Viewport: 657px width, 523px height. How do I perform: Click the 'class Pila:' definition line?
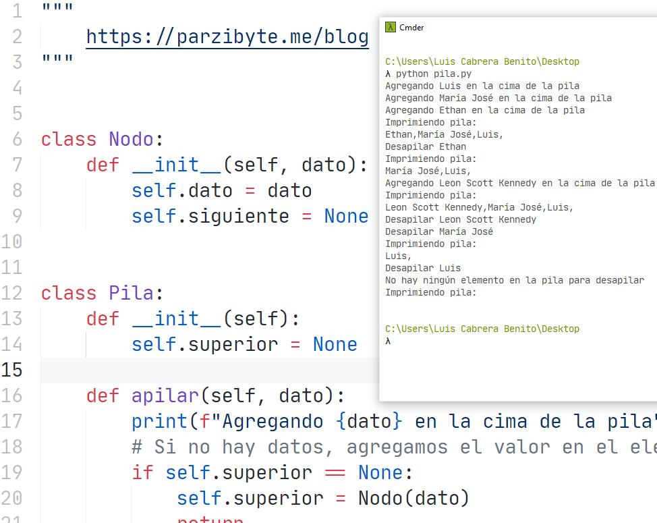point(103,293)
